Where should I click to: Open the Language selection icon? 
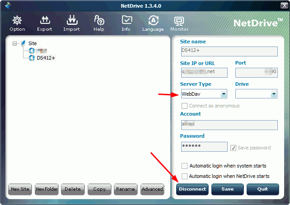(x=153, y=20)
